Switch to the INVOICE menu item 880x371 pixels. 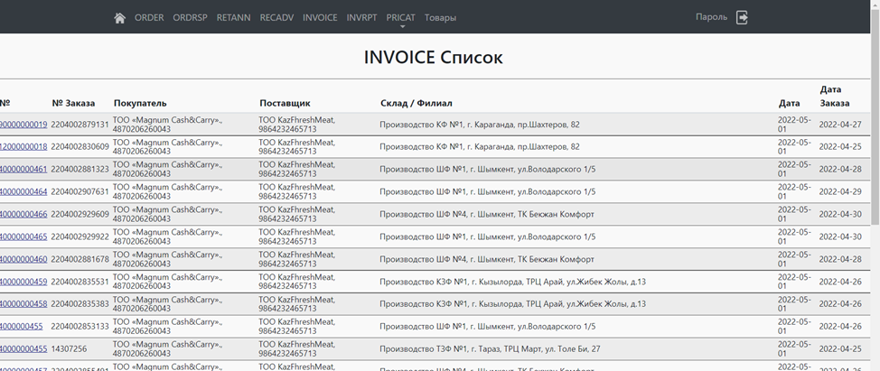(320, 18)
